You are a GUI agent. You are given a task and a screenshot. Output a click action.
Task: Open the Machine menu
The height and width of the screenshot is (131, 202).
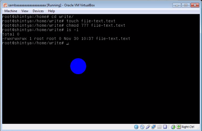pyautogui.click(x=11, y=11)
